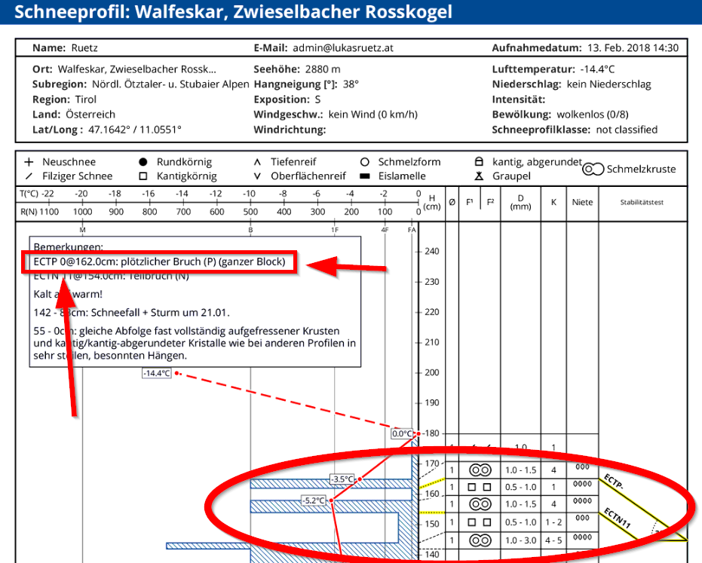Screen dimensions: 702x563
Task: Click the remark beginning gleiche Abfolge fast vollständig
Action: click(x=195, y=343)
